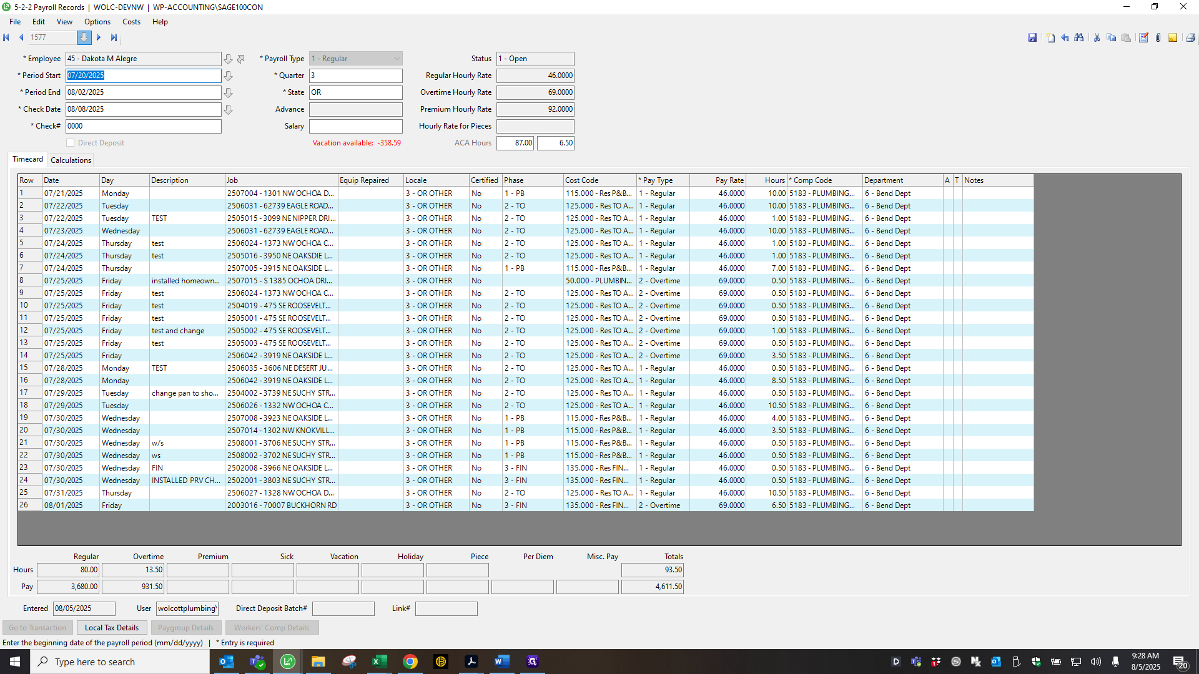This screenshot has height=674, width=1199.
Task: Jump to the last record arrow
Action: point(114,37)
